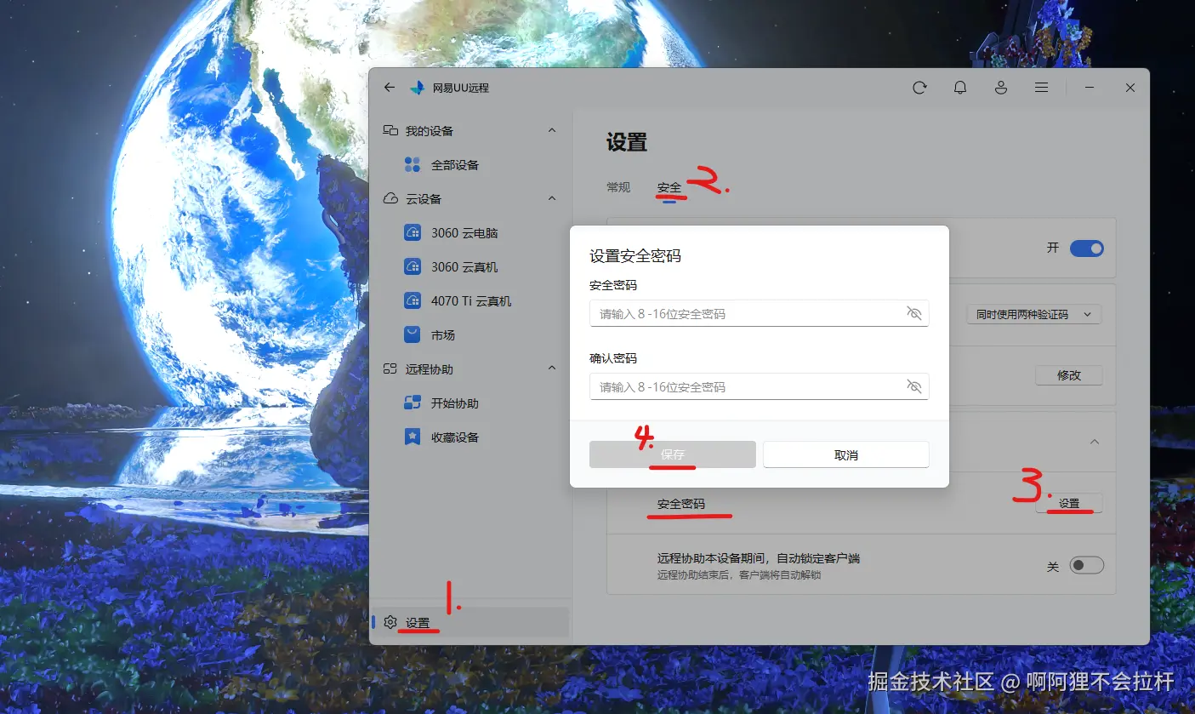Open the hamburger menu icon
The image size is (1195, 714).
[1041, 88]
